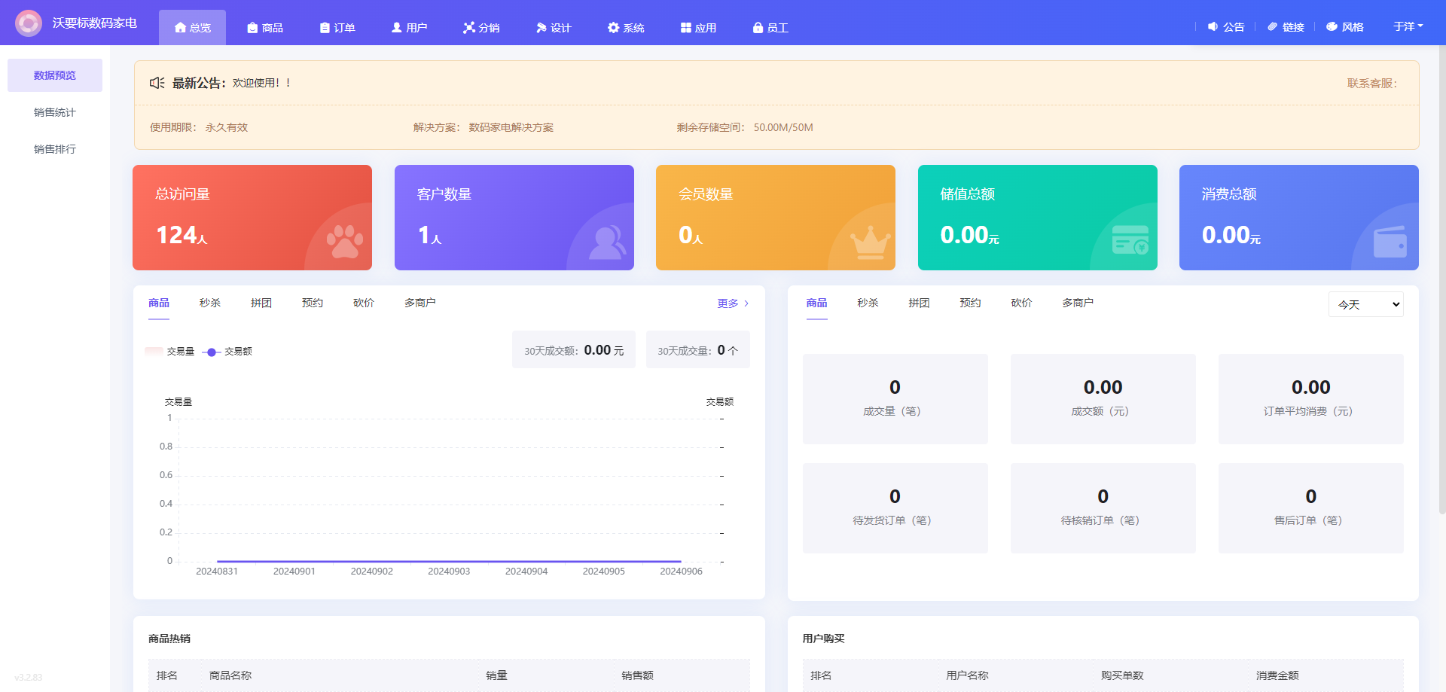Click the 客户数量 statistics card

514,218
